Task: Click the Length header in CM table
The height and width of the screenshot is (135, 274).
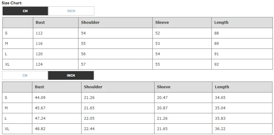Action: tap(221, 22)
